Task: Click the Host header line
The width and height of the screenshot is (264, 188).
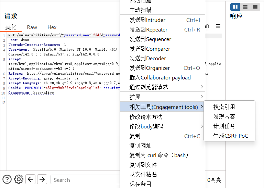Action: [19, 40]
